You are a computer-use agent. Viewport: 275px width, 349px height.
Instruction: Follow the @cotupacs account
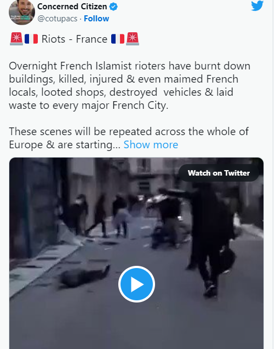96,19
